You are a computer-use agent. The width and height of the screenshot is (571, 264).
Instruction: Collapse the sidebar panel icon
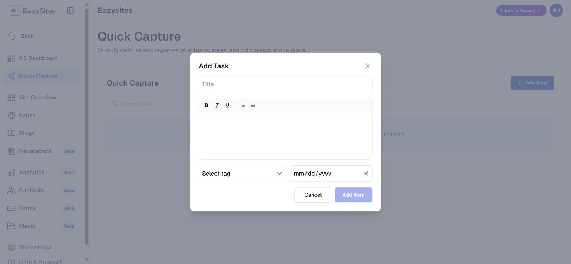tap(70, 11)
